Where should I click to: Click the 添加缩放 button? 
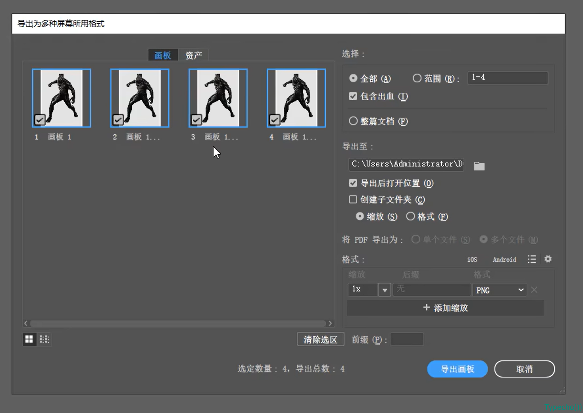445,308
